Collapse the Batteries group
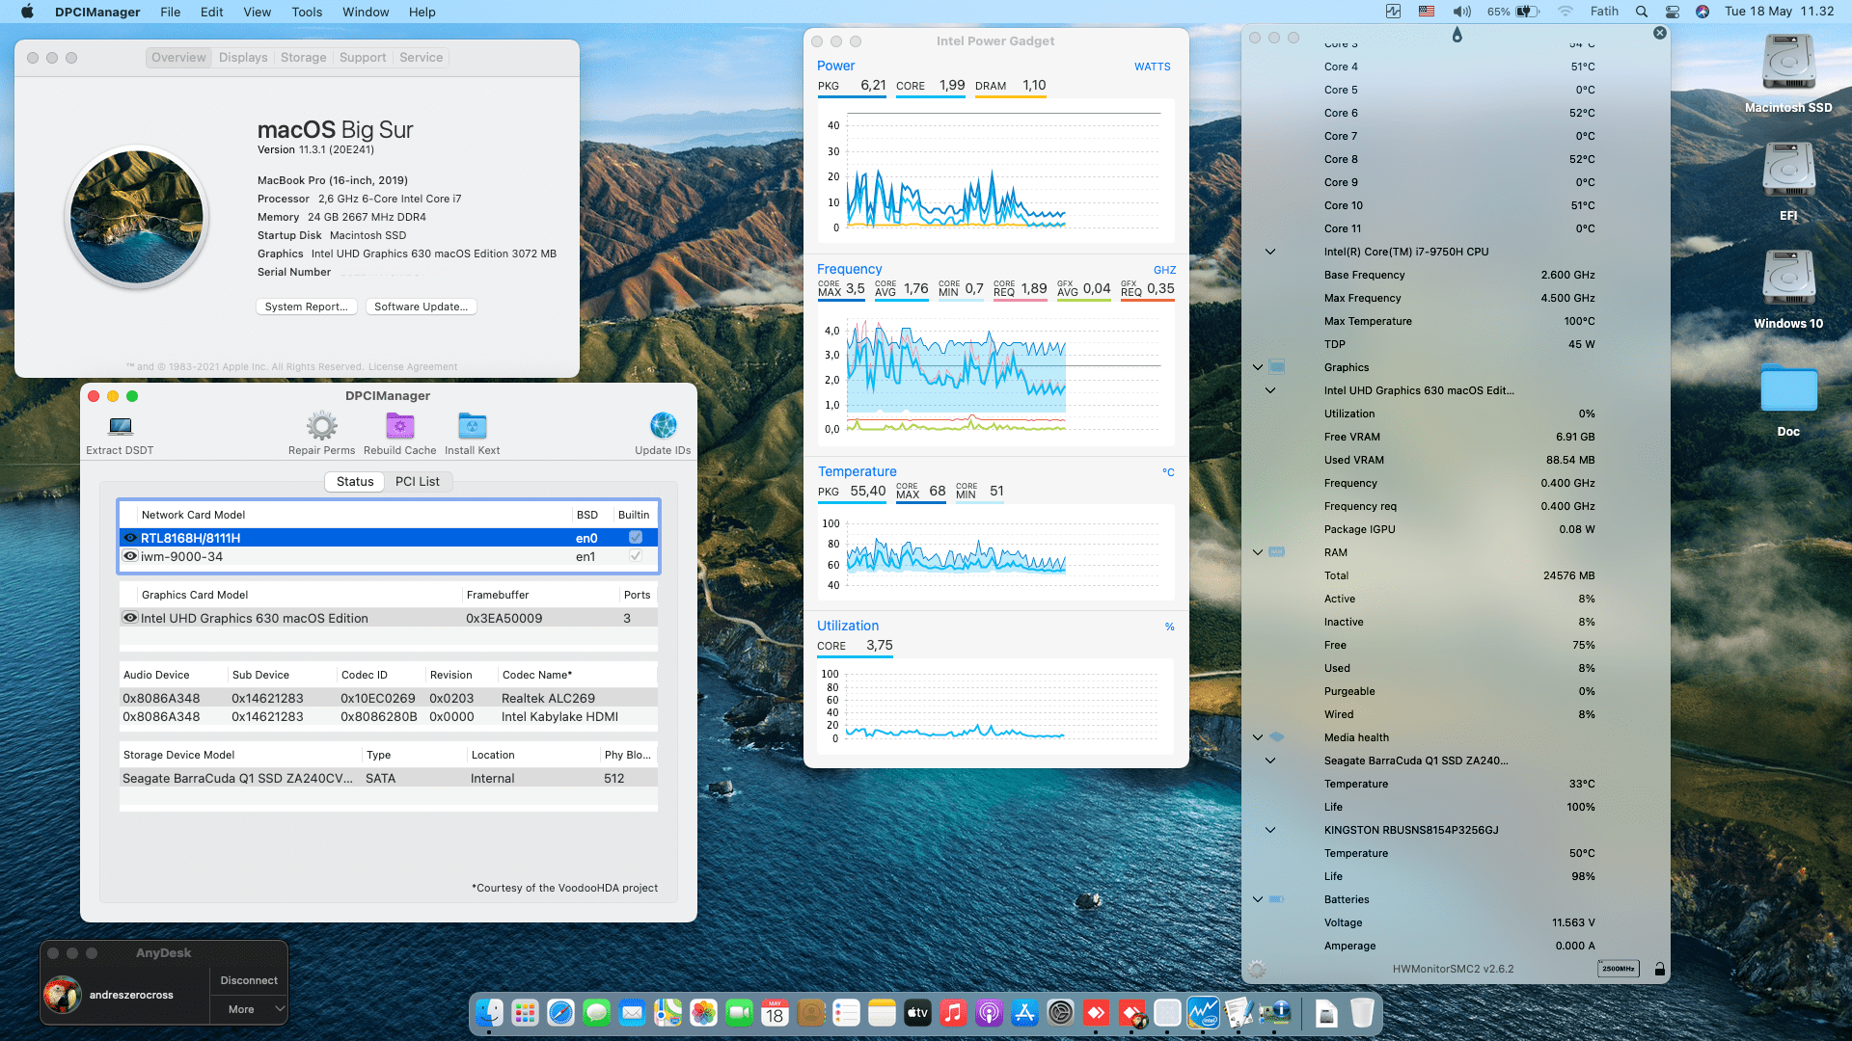 point(1258,899)
